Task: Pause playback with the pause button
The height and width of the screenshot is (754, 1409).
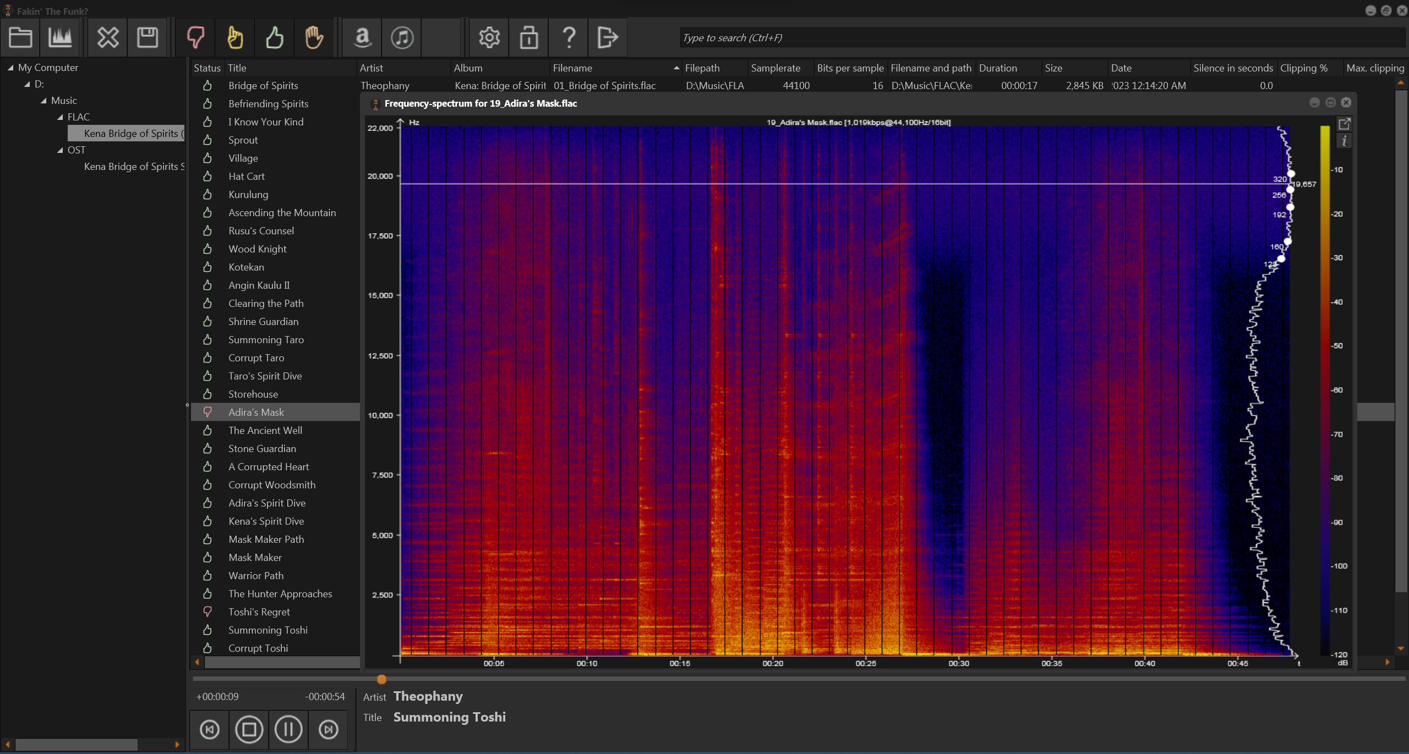Action: coord(288,729)
